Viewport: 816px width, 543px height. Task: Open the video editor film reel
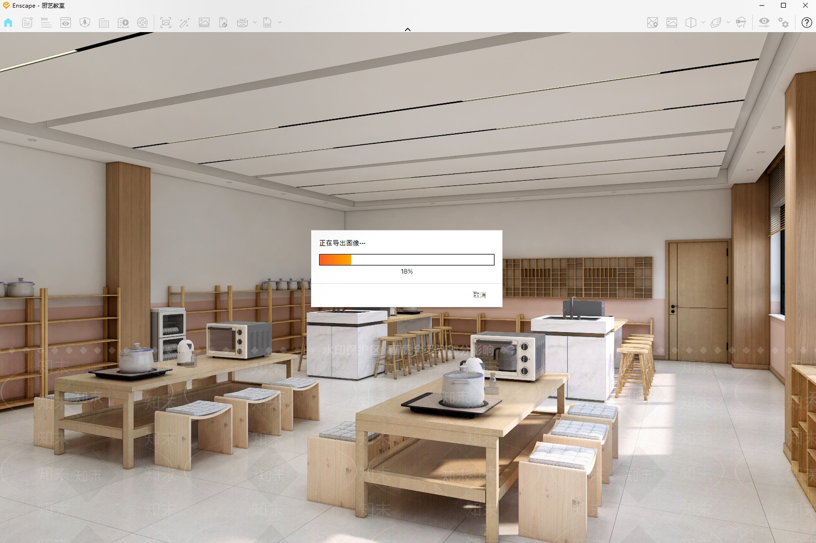pos(142,22)
